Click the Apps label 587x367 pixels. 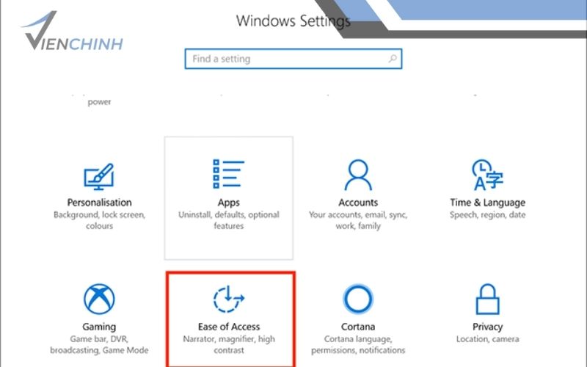pos(229,203)
